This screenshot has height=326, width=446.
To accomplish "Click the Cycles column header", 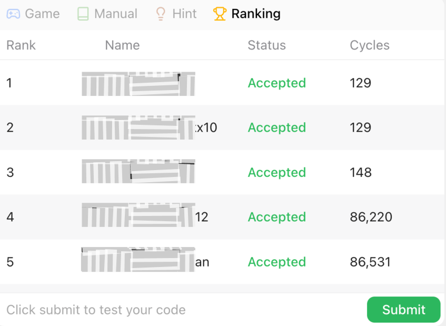I will coord(370,45).
